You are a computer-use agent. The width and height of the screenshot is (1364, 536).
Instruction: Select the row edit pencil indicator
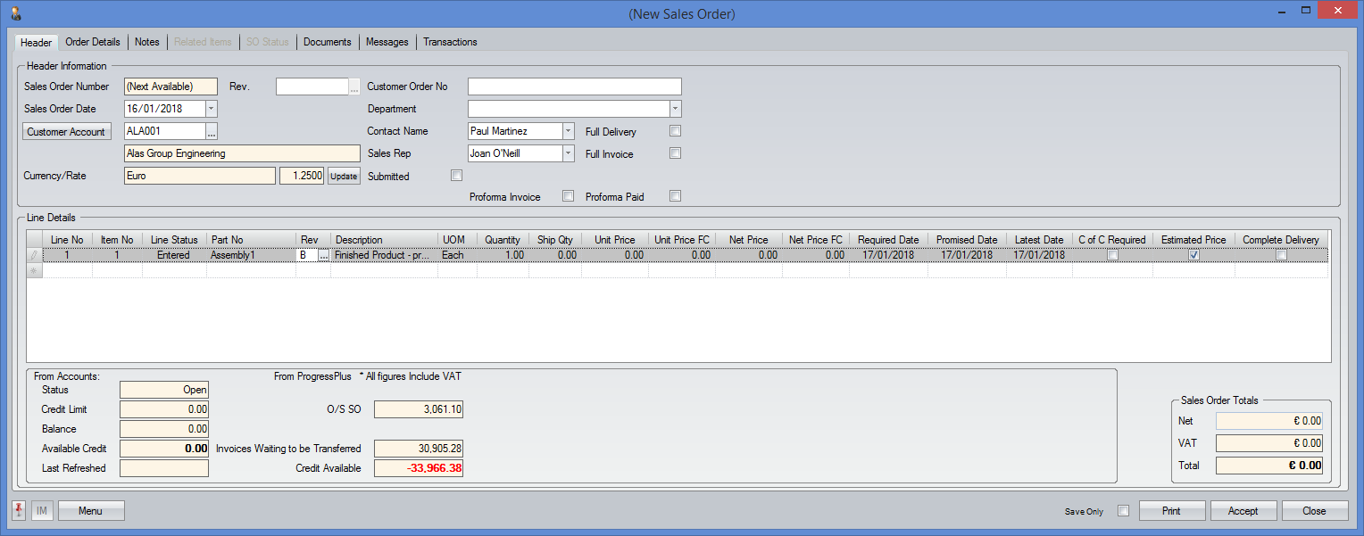tap(35, 255)
